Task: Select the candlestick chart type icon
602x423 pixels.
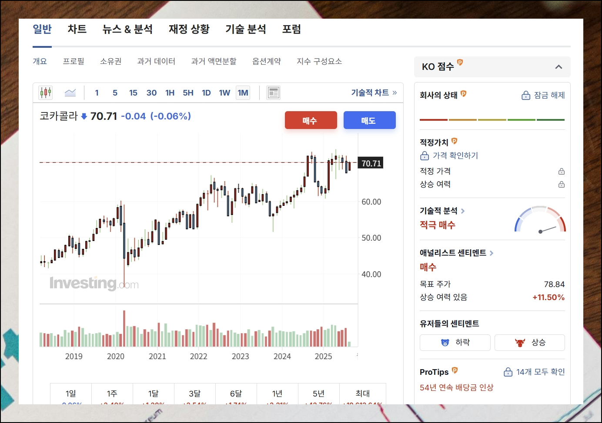Action: point(46,93)
